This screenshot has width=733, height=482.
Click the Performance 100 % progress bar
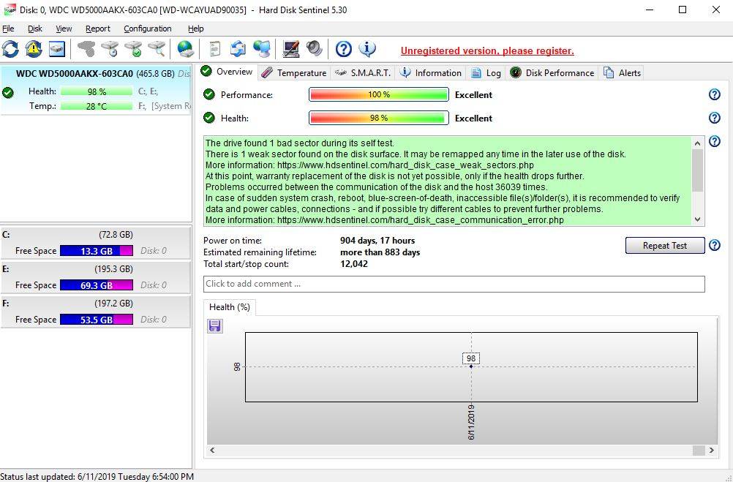(379, 94)
